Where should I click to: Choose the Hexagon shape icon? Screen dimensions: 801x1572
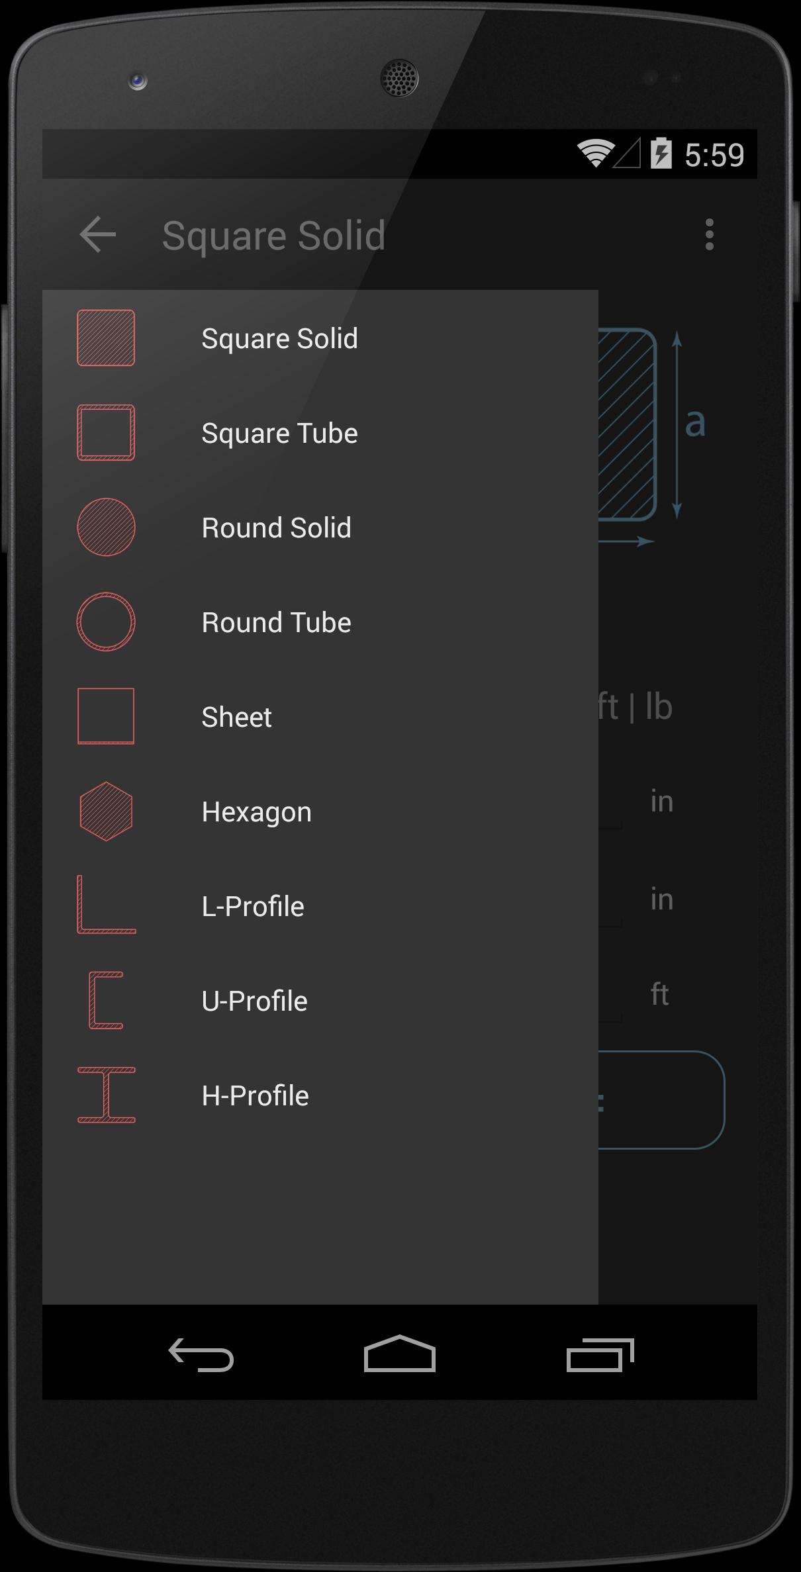pyautogui.click(x=106, y=811)
